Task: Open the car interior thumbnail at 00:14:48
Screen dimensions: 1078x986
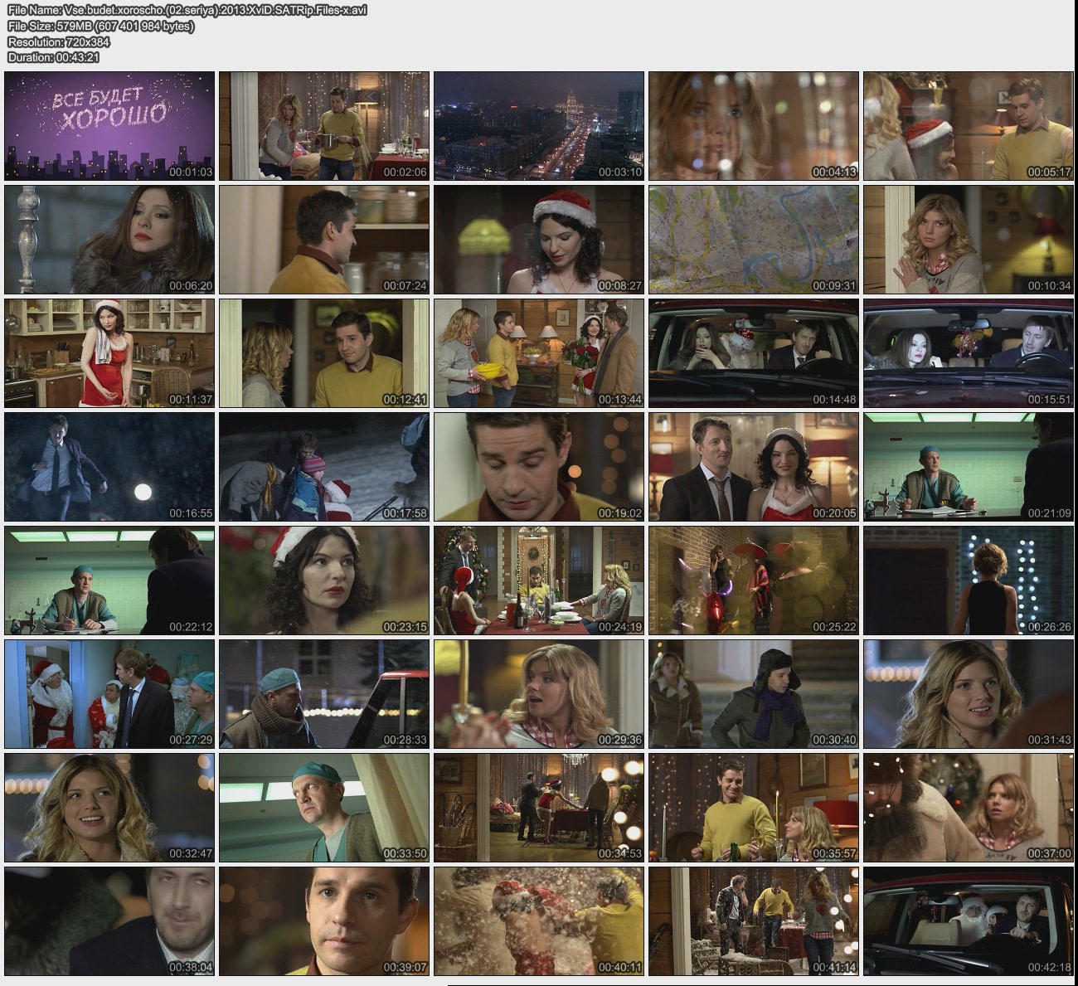Action: [x=753, y=353]
